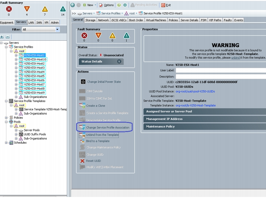The height and width of the screenshot is (199, 266).
Task: Click Unbind from the Template action
Action: [x=99, y=135]
